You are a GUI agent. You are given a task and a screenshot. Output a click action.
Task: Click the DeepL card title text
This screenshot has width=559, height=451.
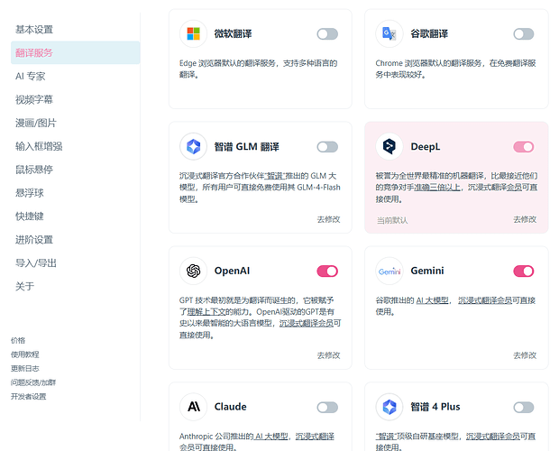click(x=426, y=146)
